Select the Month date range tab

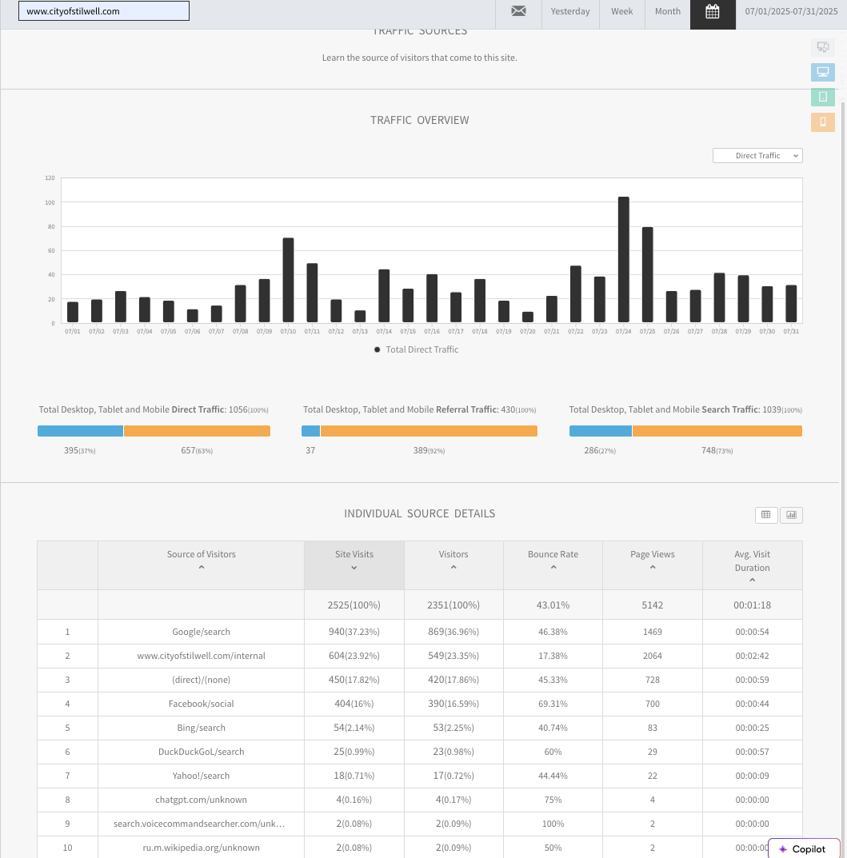[x=667, y=12]
